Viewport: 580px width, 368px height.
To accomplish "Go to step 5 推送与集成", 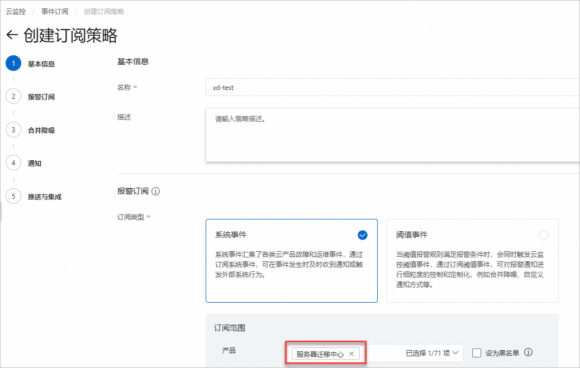I will (34, 197).
